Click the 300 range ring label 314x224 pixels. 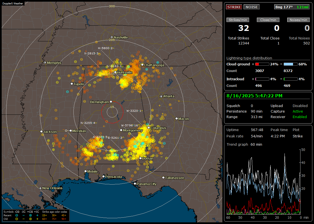(112, 6)
